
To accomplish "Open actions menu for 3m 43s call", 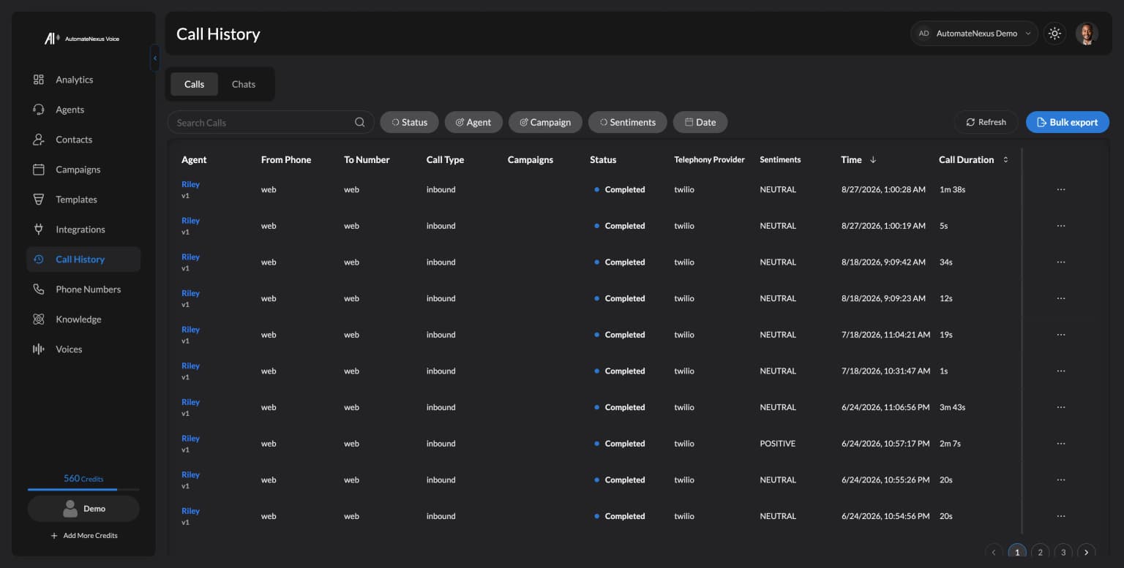I will [x=1061, y=407].
